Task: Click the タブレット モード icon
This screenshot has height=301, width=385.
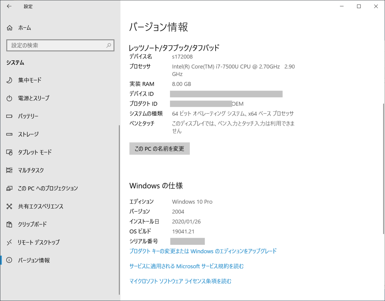Action: point(10,152)
